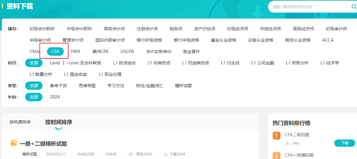
Task: Click the download count icon beside 944
Action: pos(287,143)
